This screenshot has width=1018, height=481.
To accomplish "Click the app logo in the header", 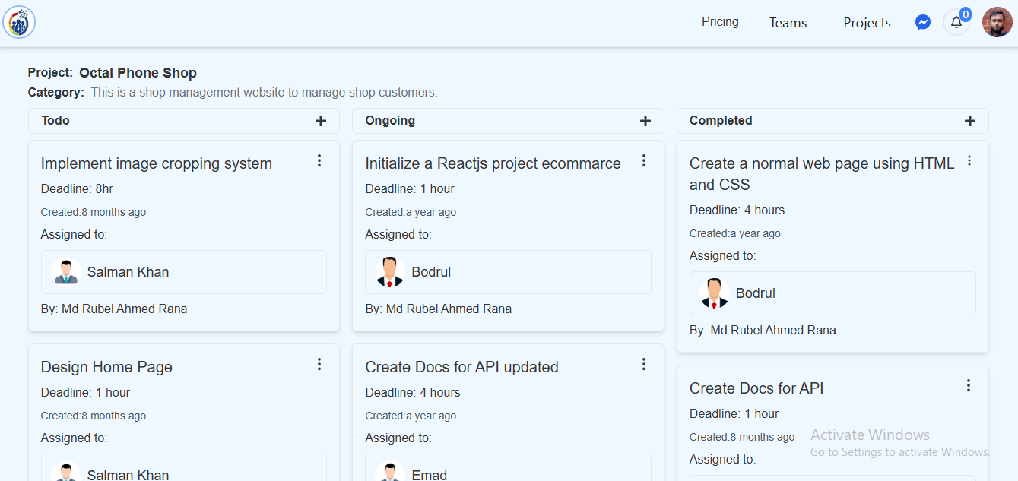I will pos(19,22).
